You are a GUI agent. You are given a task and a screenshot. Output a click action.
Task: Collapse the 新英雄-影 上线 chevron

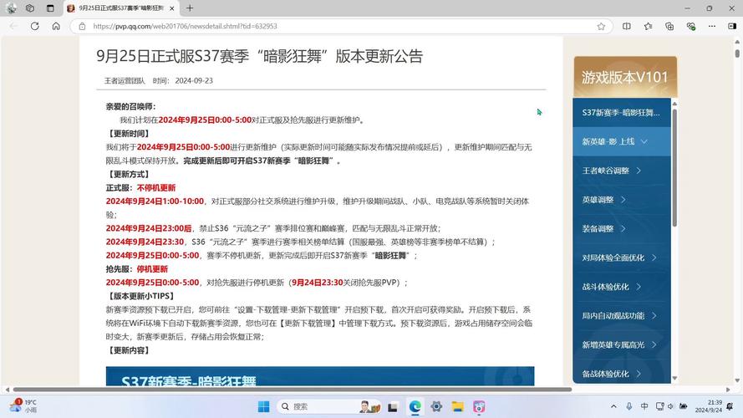coord(644,141)
